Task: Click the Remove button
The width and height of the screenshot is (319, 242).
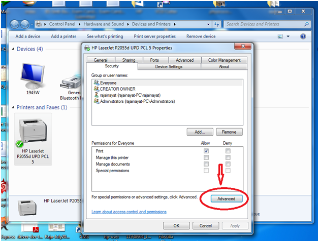Action: coord(229,132)
